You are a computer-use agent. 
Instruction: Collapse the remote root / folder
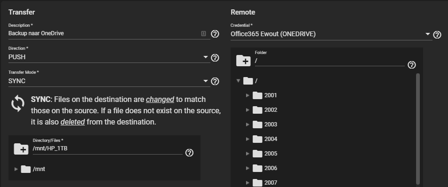tap(238, 81)
